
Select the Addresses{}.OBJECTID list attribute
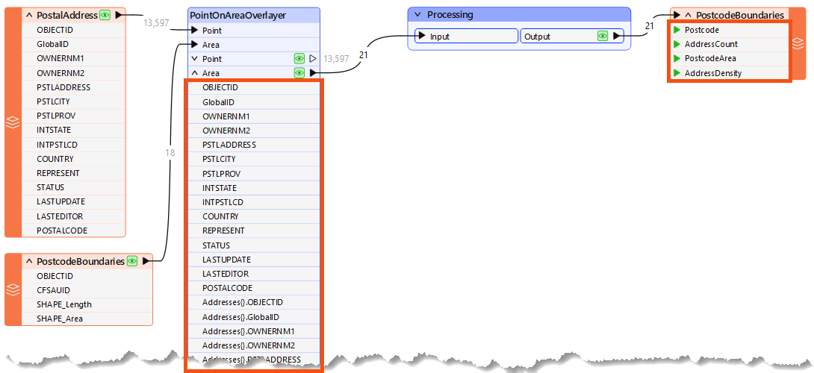click(x=243, y=302)
